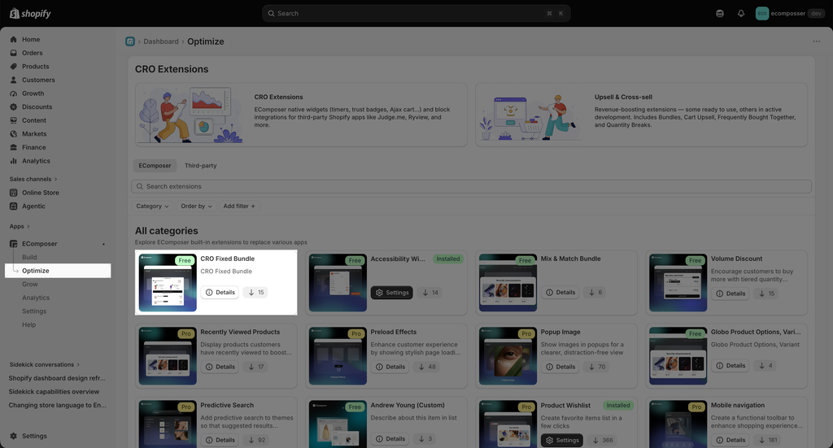Expand the Sales channels section

point(33,179)
